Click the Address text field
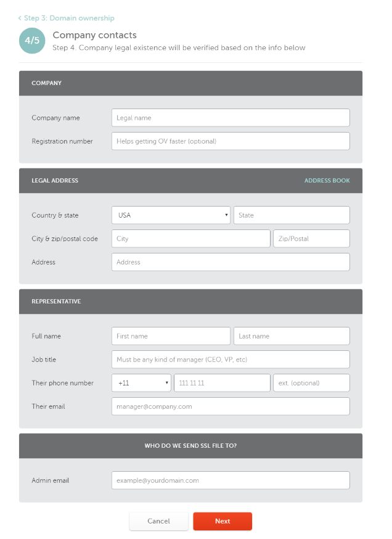 coord(231,262)
